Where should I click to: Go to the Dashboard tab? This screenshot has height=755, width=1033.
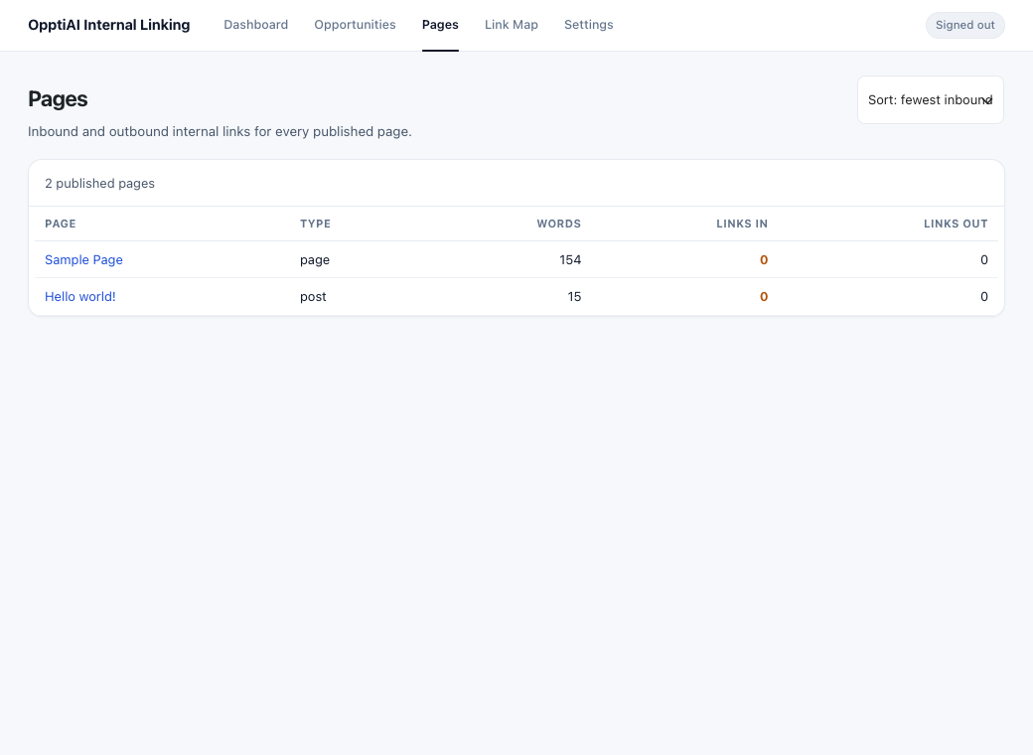(x=255, y=25)
